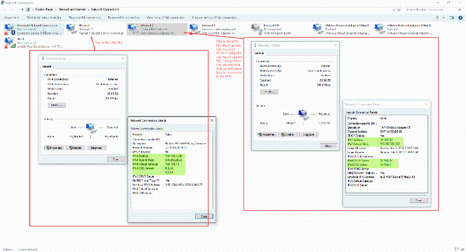Image resolution: width=466 pixels, height=252 pixels.
Task: Click Rename this connection command
Action: (123, 17)
